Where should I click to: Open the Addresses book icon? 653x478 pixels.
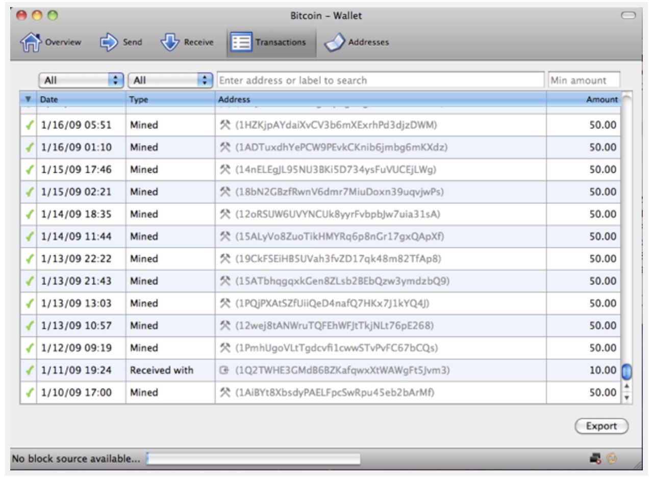334,43
